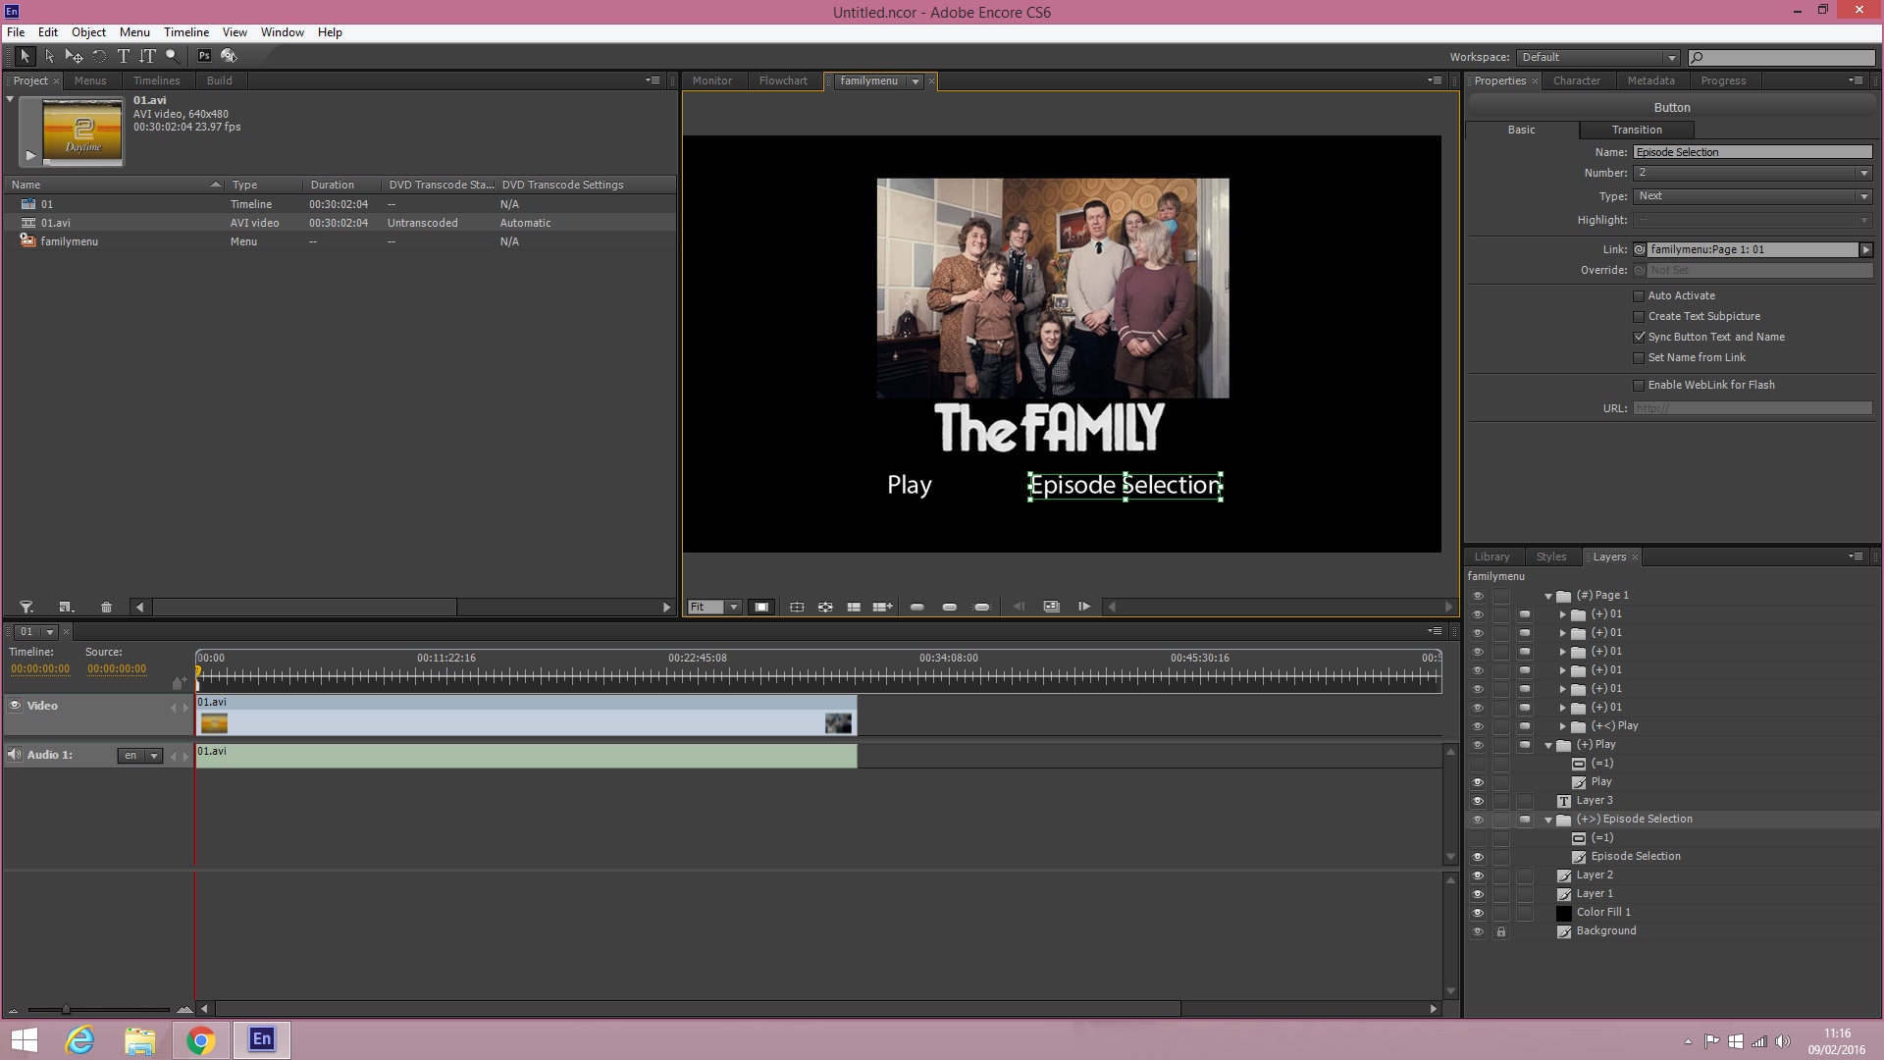Open the Timeline menu
The width and height of the screenshot is (1884, 1060).
click(x=185, y=32)
